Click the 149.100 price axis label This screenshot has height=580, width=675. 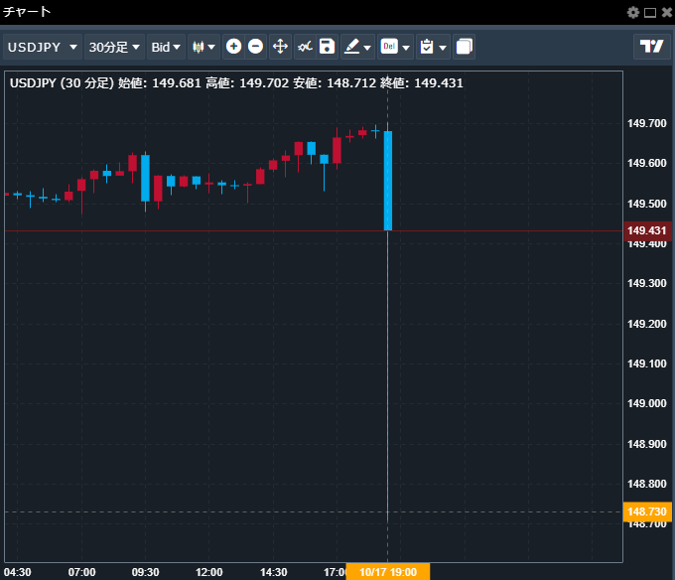[646, 363]
